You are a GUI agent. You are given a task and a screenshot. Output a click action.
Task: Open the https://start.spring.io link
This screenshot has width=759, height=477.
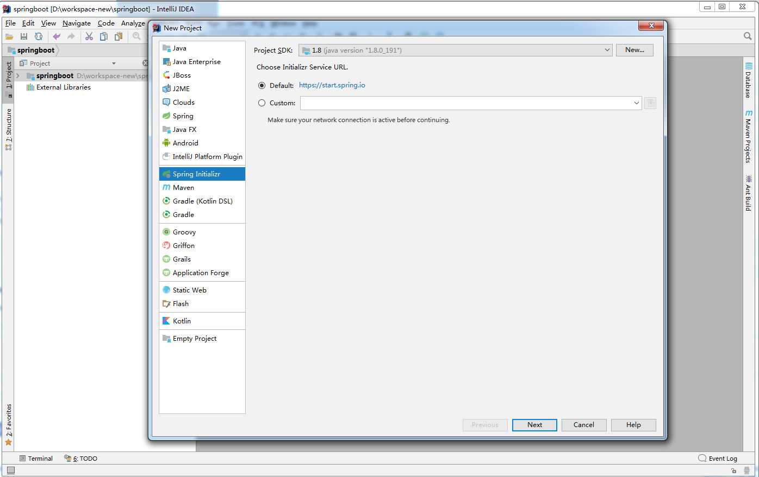tap(332, 85)
